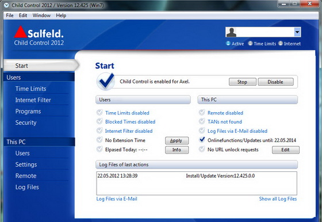The image size is (322, 222).
Task: Open the Edit menu
Action: coord(23,16)
